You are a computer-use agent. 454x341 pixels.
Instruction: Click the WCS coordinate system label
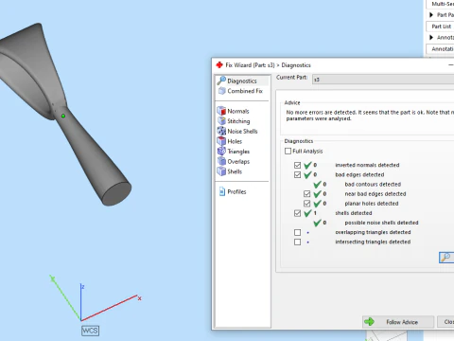click(x=90, y=331)
